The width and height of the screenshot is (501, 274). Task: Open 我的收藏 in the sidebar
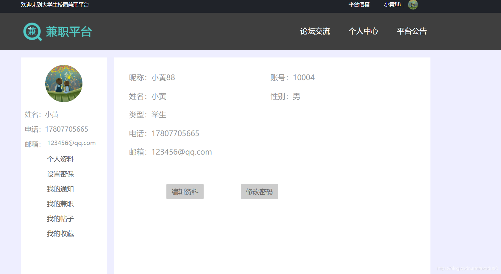[60, 233]
